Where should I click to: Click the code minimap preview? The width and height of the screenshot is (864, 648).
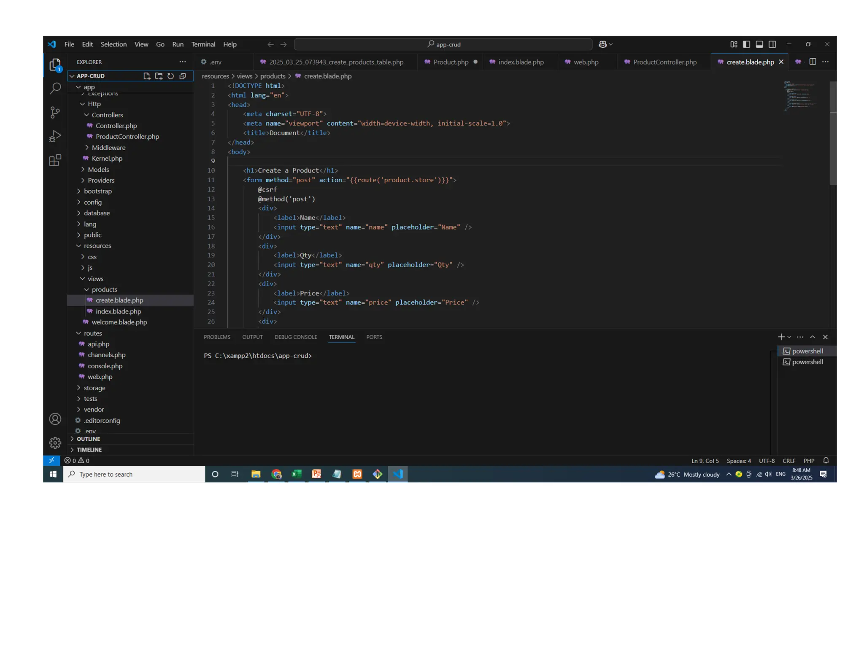[x=800, y=96]
